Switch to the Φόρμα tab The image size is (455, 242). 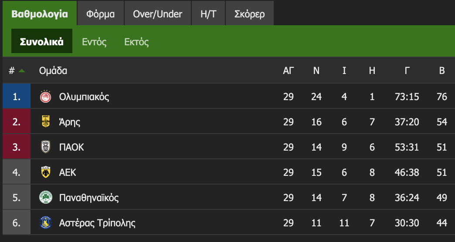click(100, 14)
